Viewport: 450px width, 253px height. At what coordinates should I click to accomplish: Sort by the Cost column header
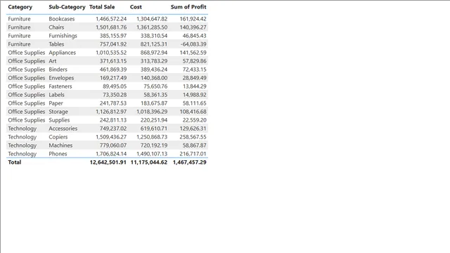(x=136, y=7)
